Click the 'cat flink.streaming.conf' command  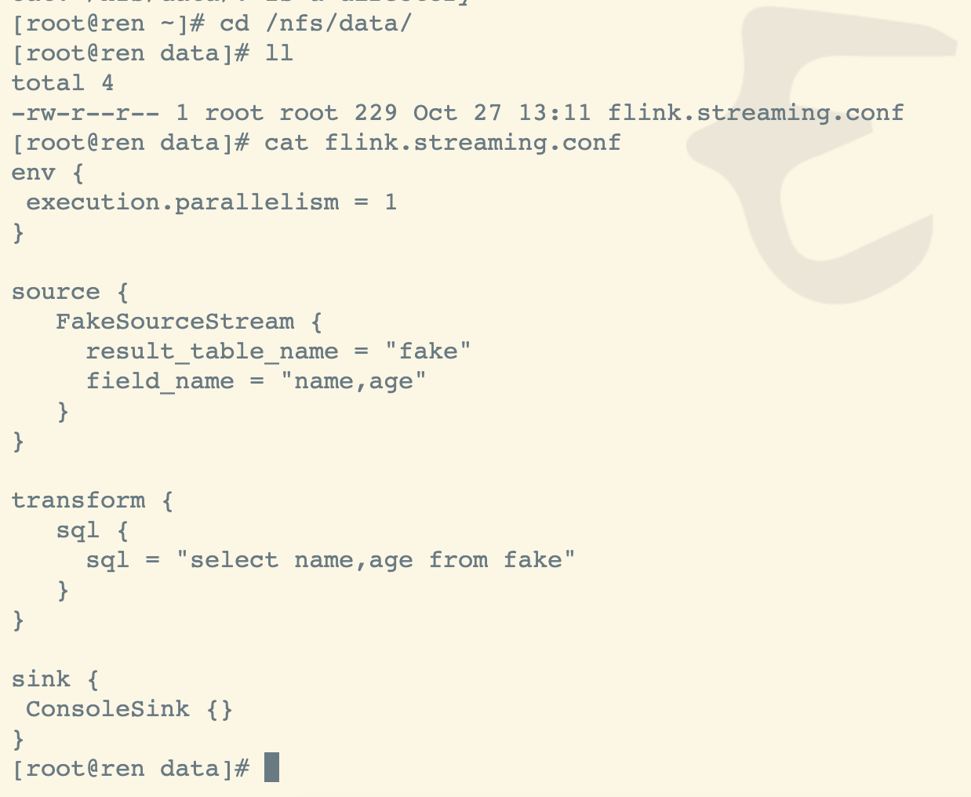pyautogui.click(x=442, y=143)
